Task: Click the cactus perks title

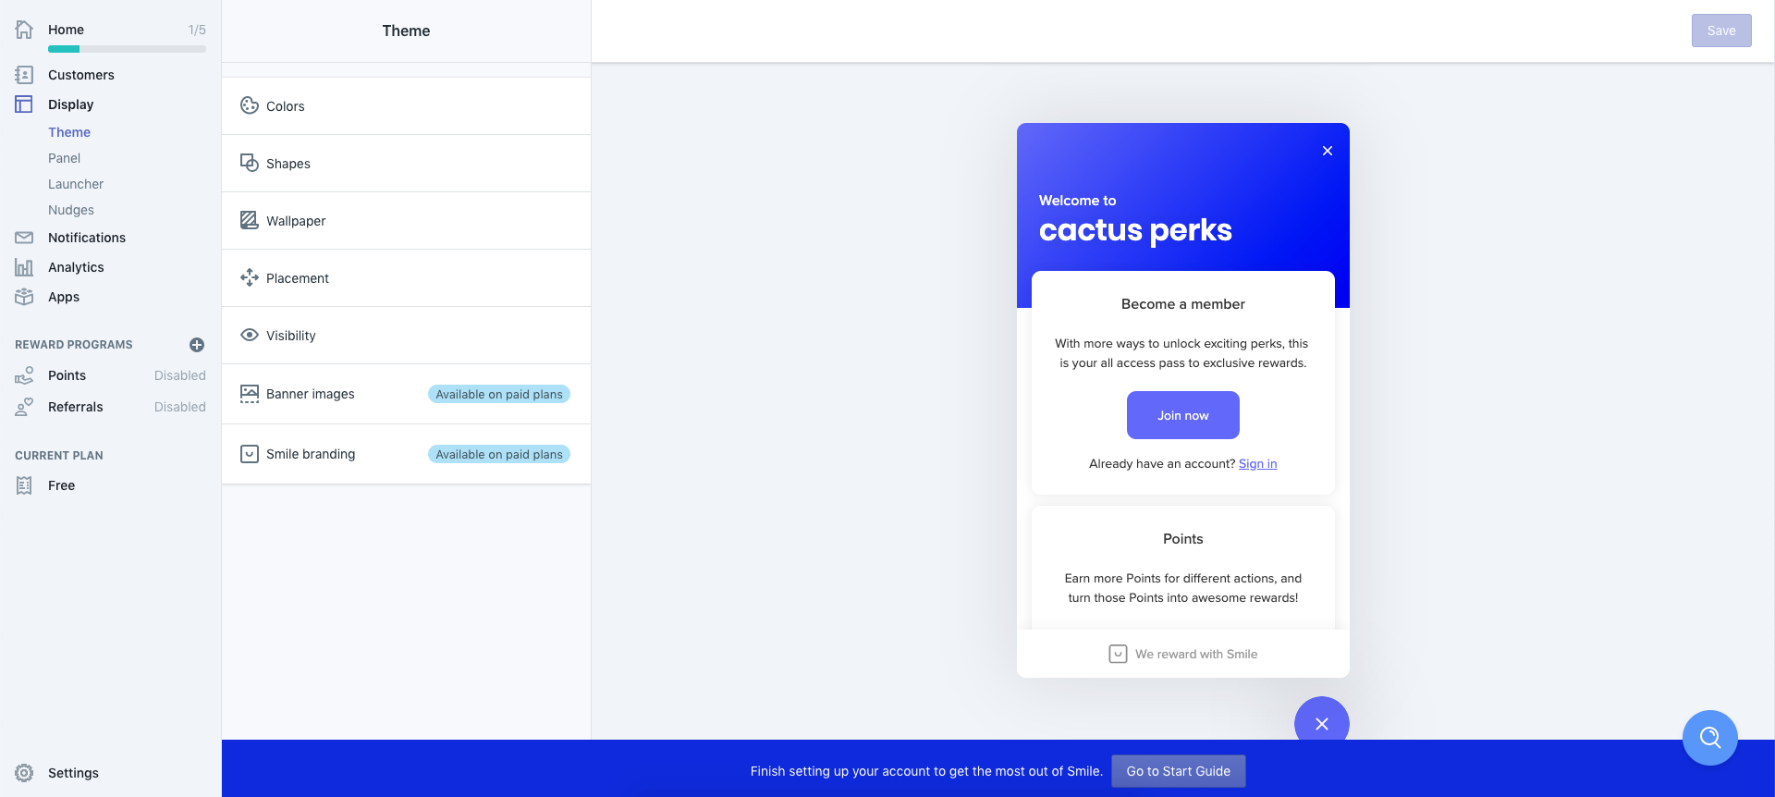Action: point(1135,229)
